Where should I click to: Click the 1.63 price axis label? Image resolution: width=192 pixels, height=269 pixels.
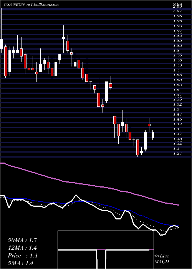pyautogui.click(x=177, y=85)
